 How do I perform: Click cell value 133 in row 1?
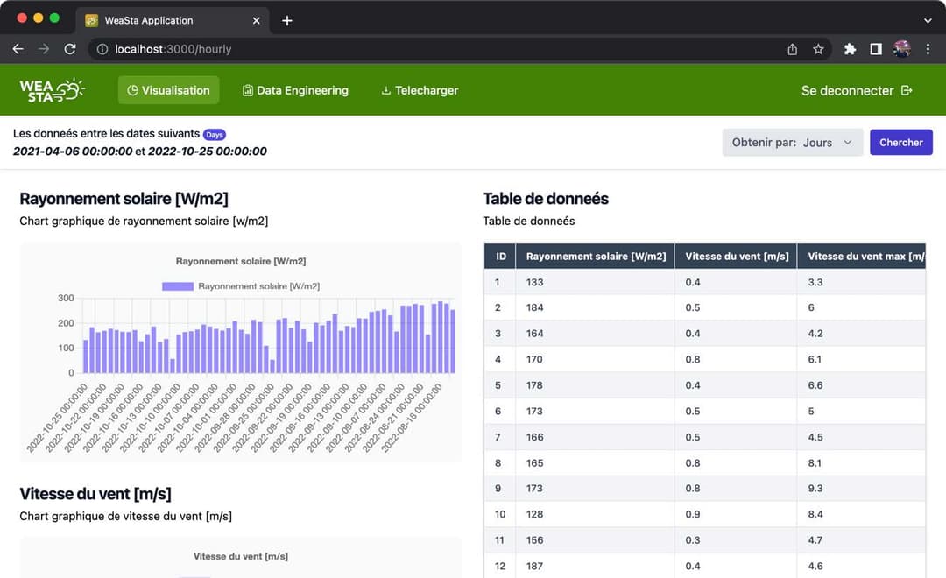pyautogui.click(x=534, y=282)
